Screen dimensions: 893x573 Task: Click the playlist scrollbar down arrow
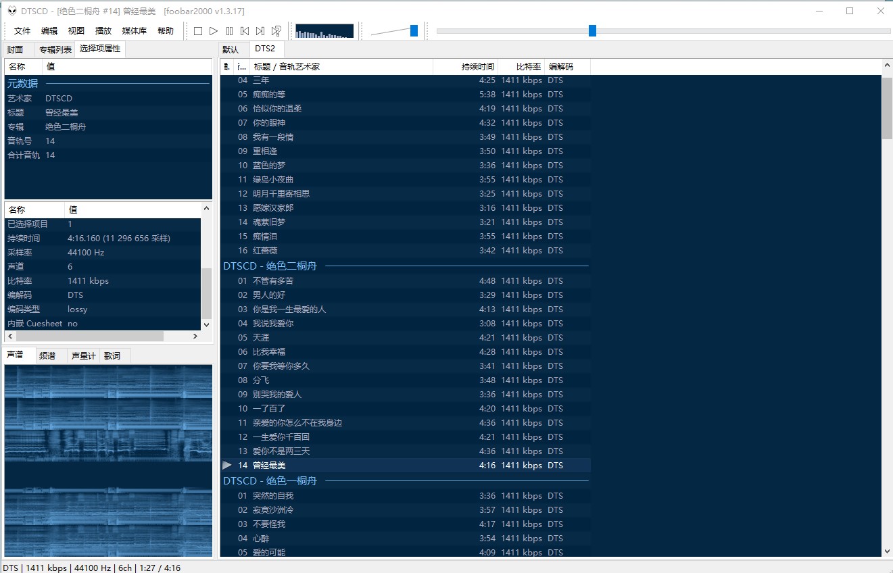(x=887, y=551)
